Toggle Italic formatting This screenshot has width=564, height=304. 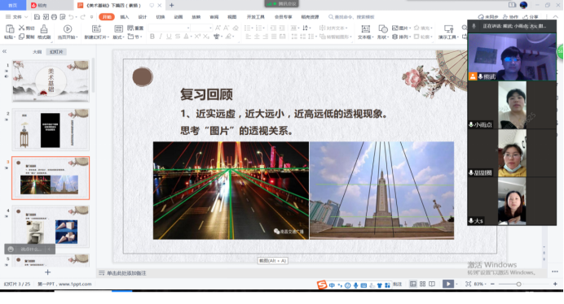pyautogui.click(x=161, y=37)
